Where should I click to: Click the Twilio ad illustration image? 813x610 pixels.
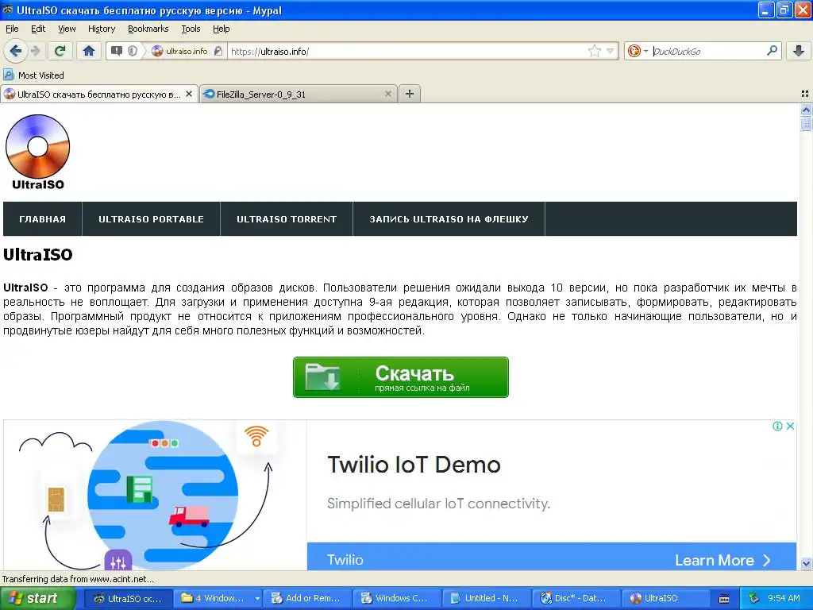155,496
